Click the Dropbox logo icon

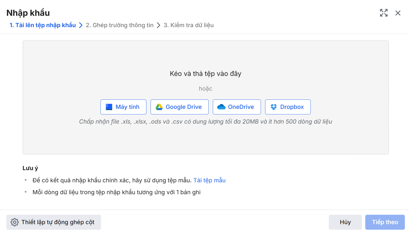pos(274,107)
